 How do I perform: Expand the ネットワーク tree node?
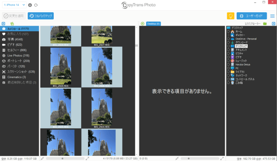pos(228,75)
